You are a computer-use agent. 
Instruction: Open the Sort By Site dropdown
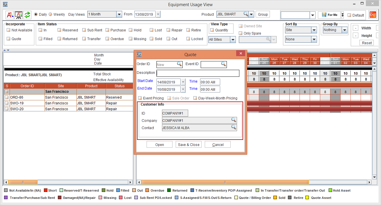(314, 30)
